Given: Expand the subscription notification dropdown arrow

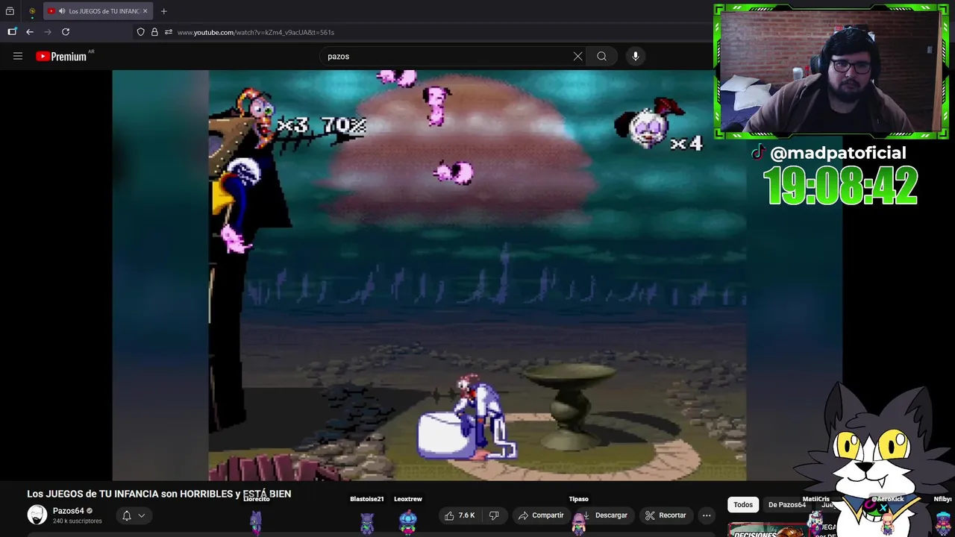Looking at the screenshot, I should (141, 515).
